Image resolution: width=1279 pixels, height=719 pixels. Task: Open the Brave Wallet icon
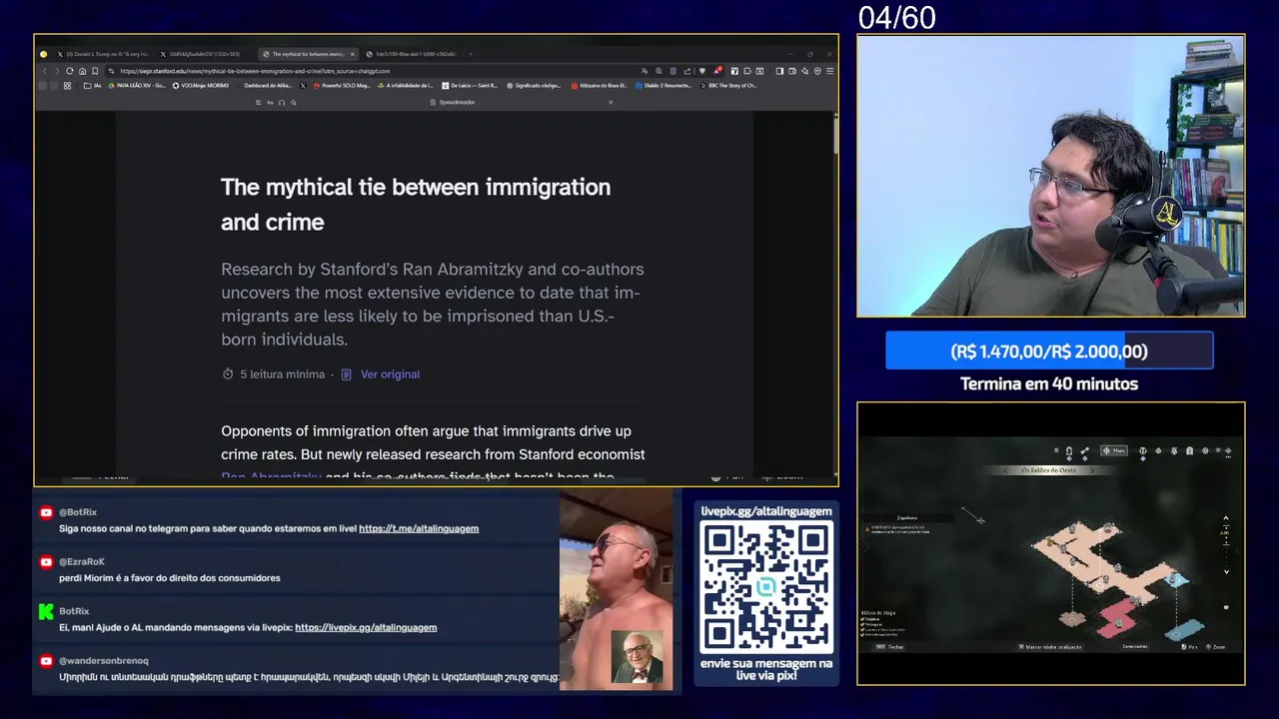(x=792, y=71)
